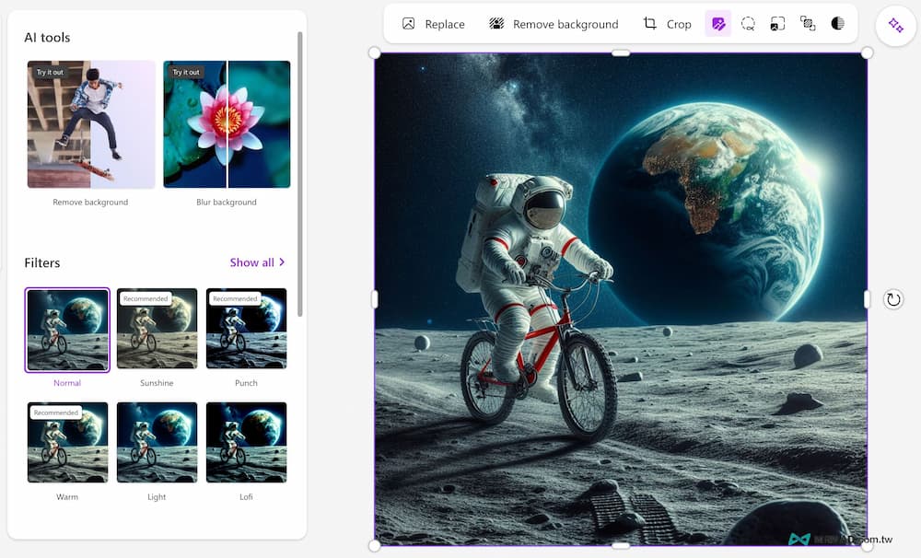Open the transparency checkered squares icon
Viewport: 921px width, 558px height.
click(x=808, y=24)
